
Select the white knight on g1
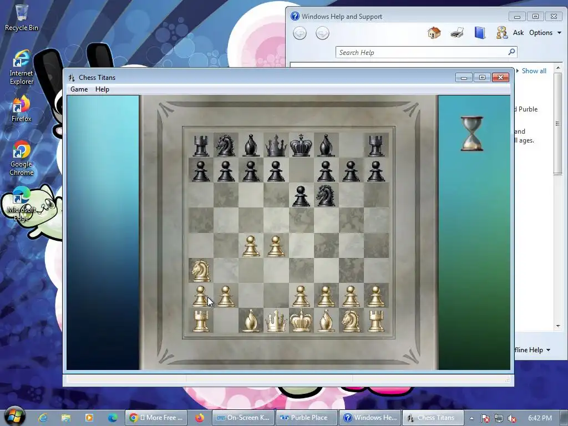pyautogui.click(x=351, y=321)
